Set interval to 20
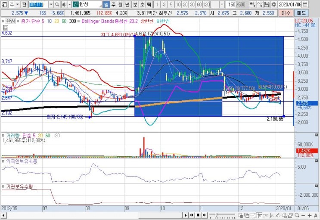320x220 pixels. tap(185, 4)
